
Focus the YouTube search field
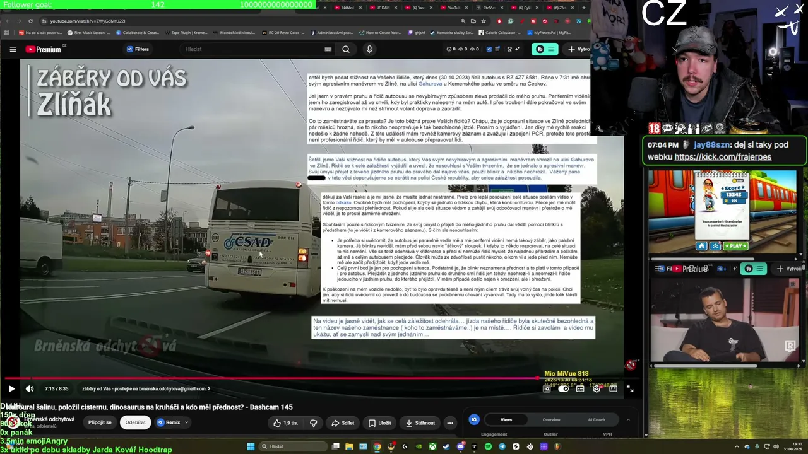pyautogui.click(x=252, y=49)
